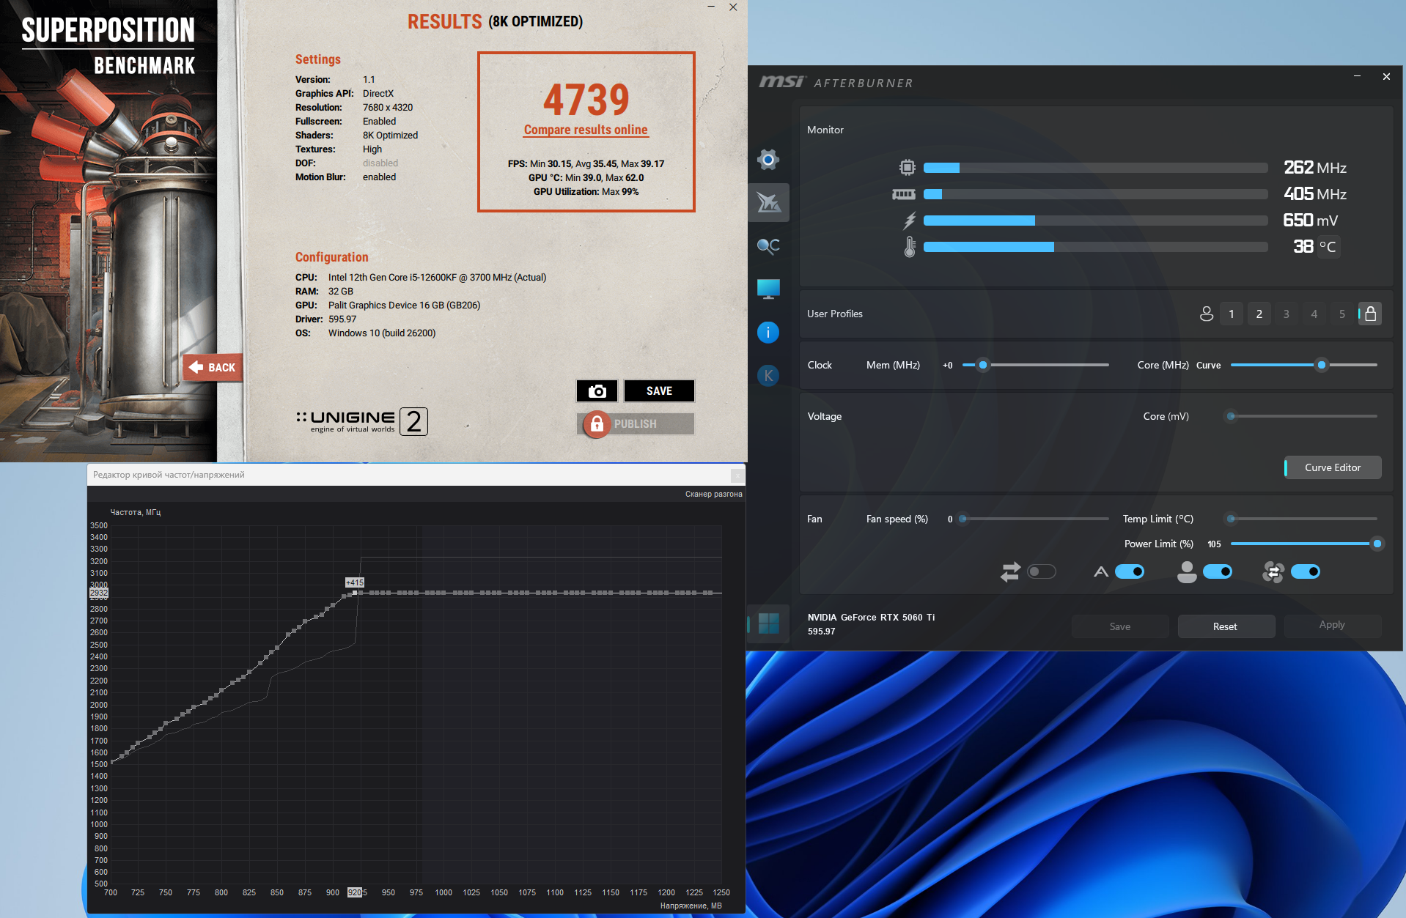The image size is (1406, 918).
Task: Click the linked arrows temp/power icon
Action: [1010, 571]
